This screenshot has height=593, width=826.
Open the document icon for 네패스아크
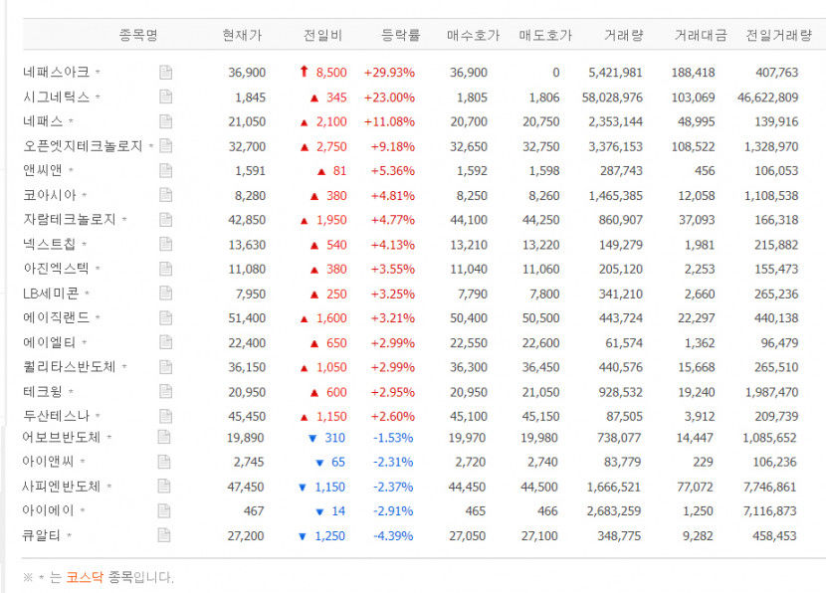tap(165, 73)
